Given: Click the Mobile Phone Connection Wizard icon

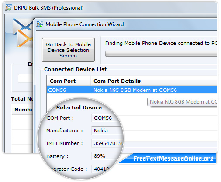Looking at the screenshot, I should [x=40, y=24].
